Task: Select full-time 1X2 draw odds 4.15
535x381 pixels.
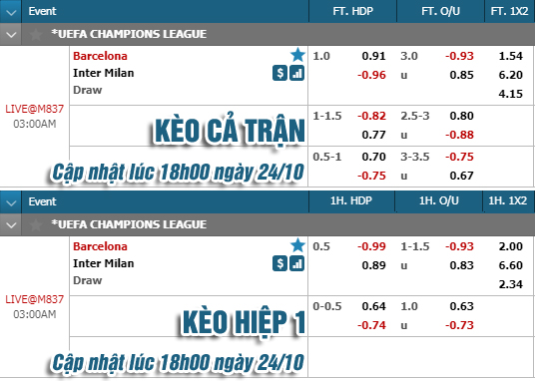Action: tap(510, 94)
